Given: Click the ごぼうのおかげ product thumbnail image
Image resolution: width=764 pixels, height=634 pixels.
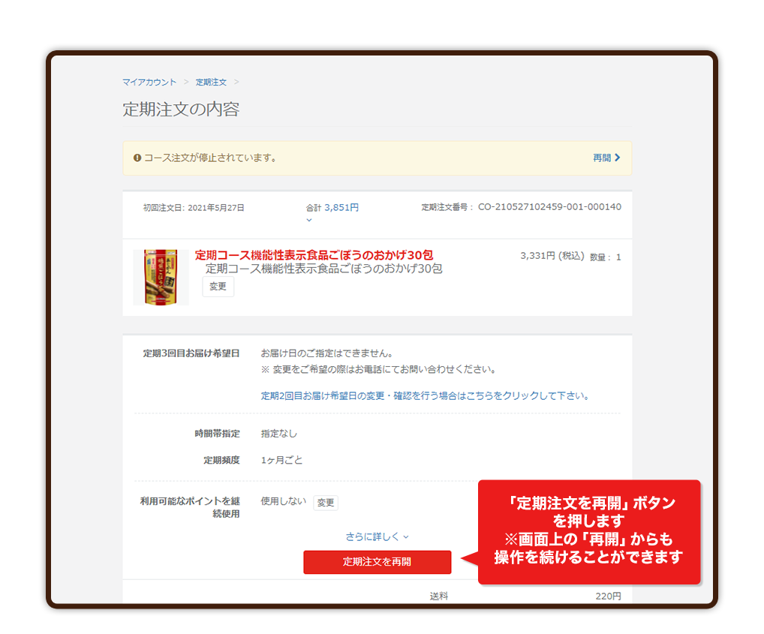Looking at the screenshot, I should [161, 277].
